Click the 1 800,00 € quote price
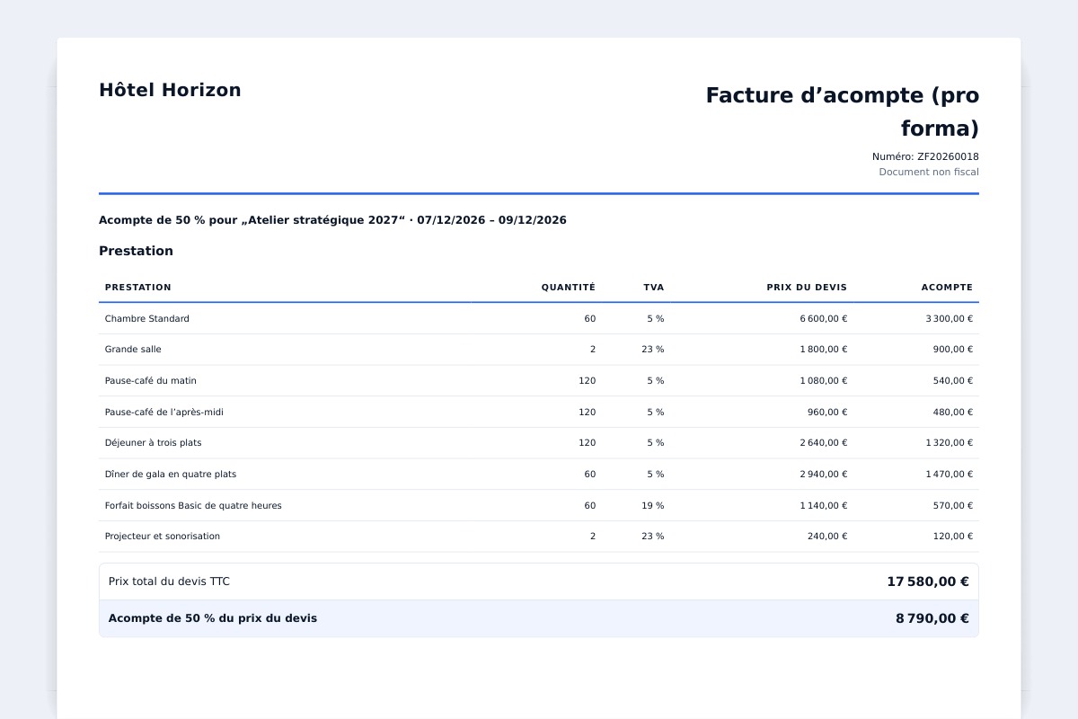This screenshot has width=1078, height=719. pos(824,349)
